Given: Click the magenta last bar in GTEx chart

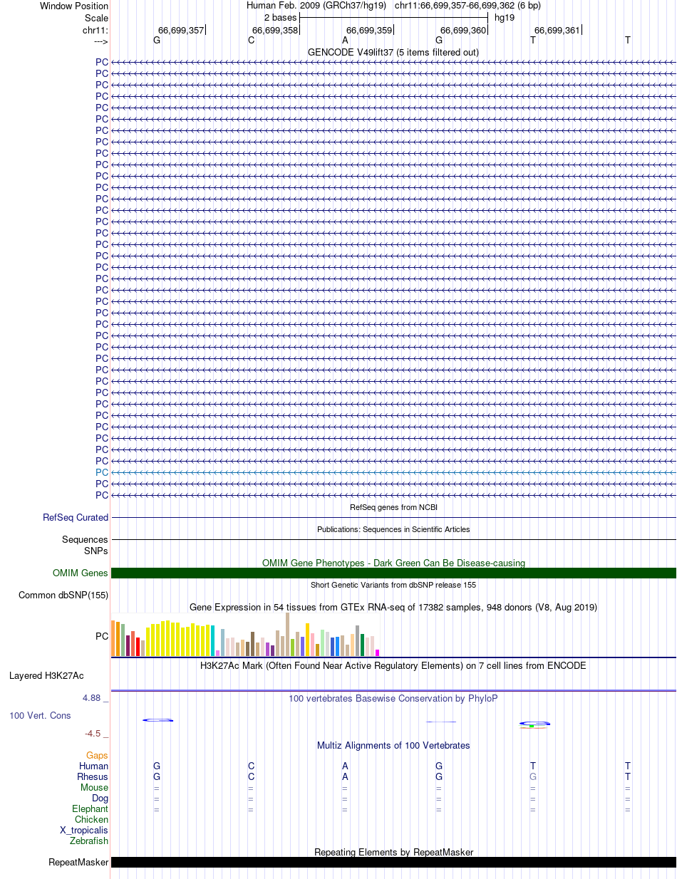Looking at the screenshot, I should pyautogui.click(x=378, y=652).
